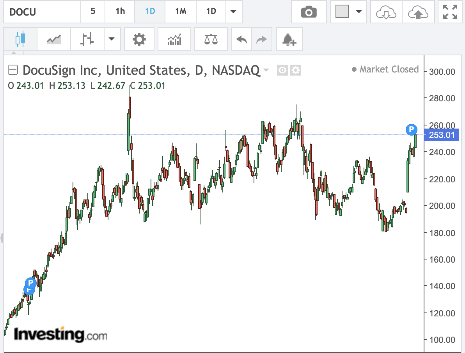
Task: Open chart properties gear
Action: pos(139,39)
